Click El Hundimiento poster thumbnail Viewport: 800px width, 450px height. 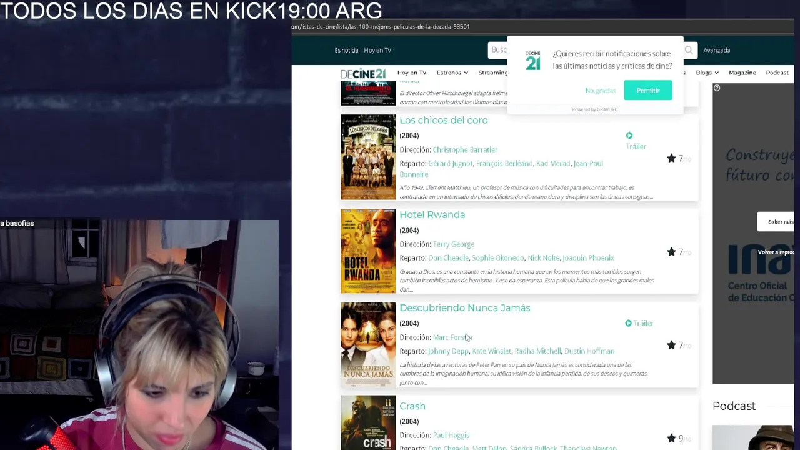pyautogui.click(x=368, y=92)
